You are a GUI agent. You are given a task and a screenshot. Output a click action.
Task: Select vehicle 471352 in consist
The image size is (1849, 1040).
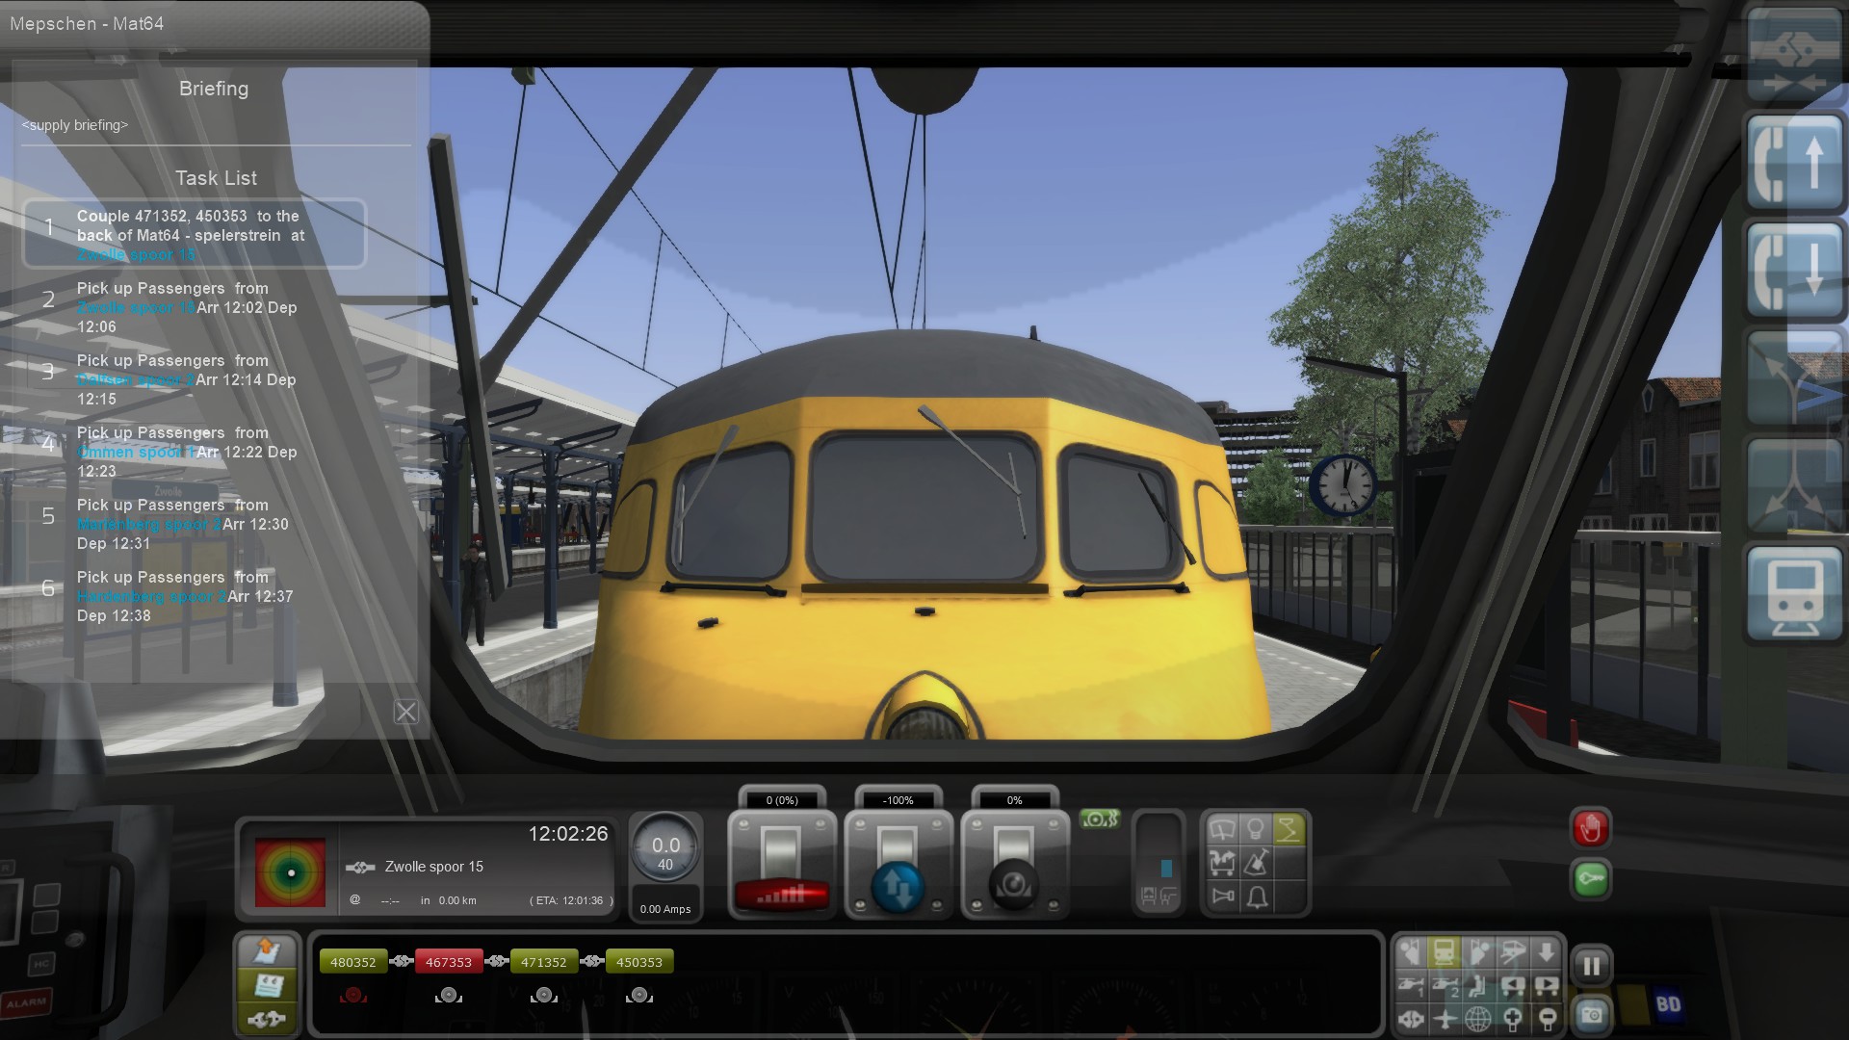click(544, 962)
